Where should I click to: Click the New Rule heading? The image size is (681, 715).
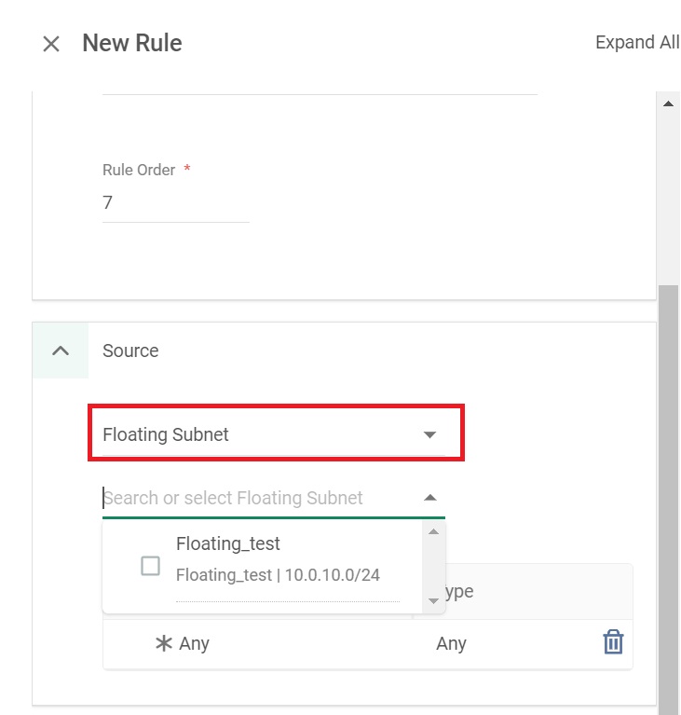132,43
